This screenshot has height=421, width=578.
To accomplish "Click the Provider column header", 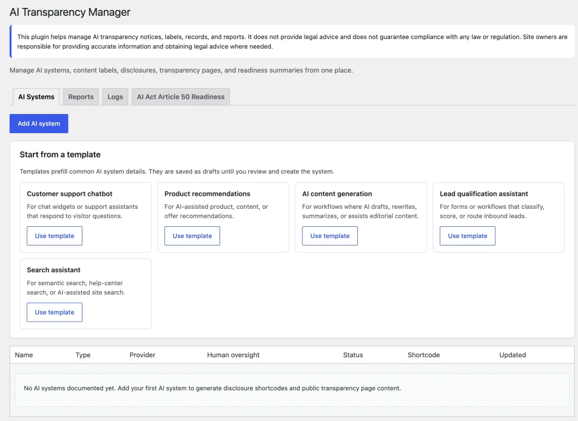I will (x=142, y=355).
